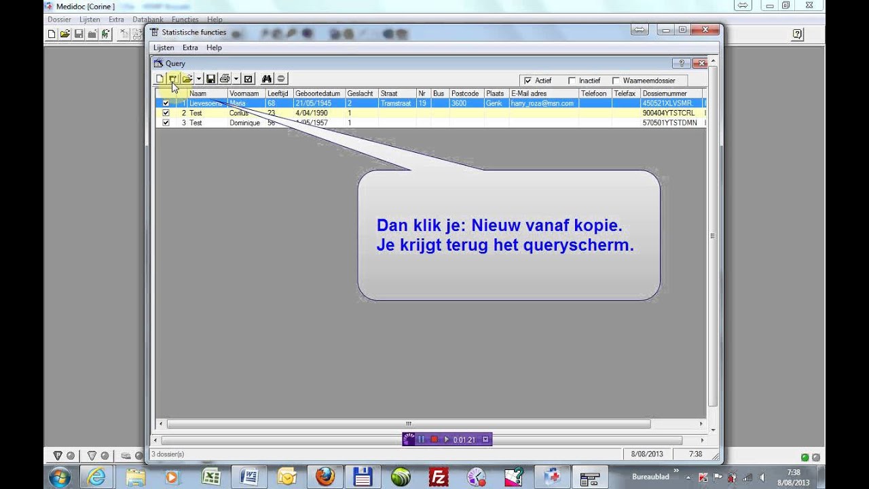The image size is (869, 489).
Task: Click the '3 dossier(s)' status bar text
Action: tap(168, 454)
